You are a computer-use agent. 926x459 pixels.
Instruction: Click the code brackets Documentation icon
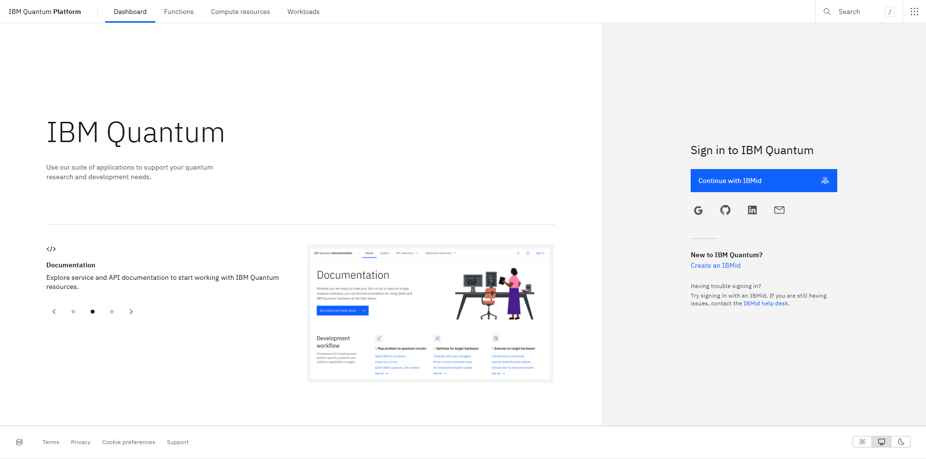pos(51,249)
